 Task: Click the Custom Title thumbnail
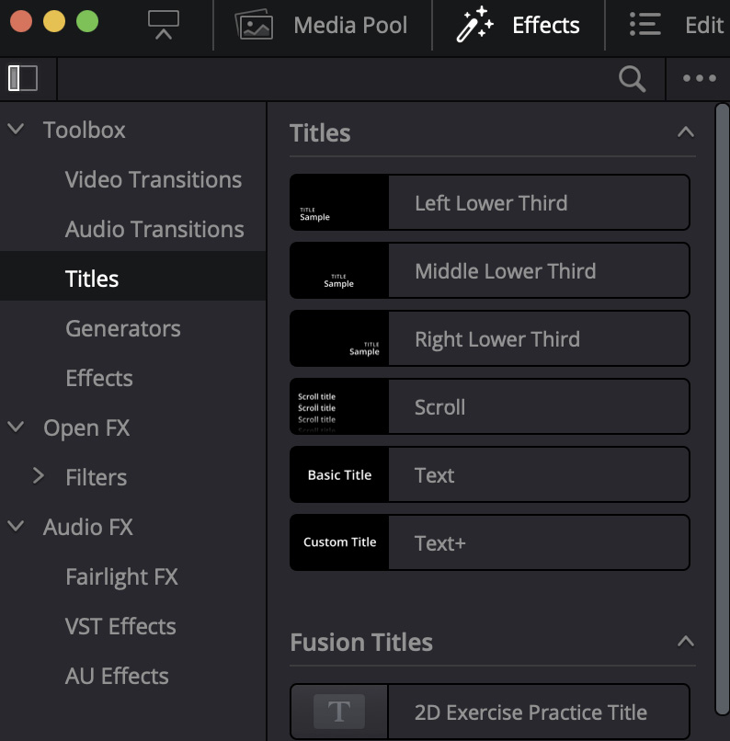339,542
